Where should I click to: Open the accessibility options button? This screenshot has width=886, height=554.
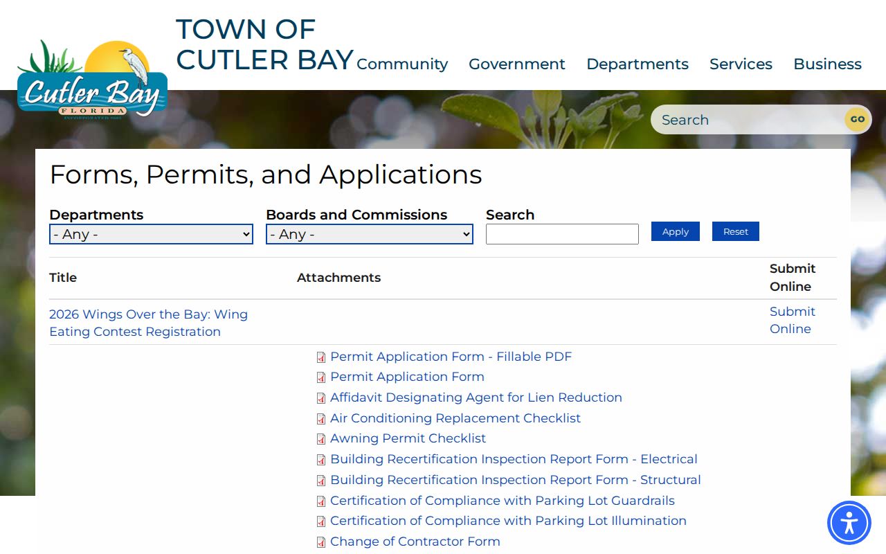[849, 523]
